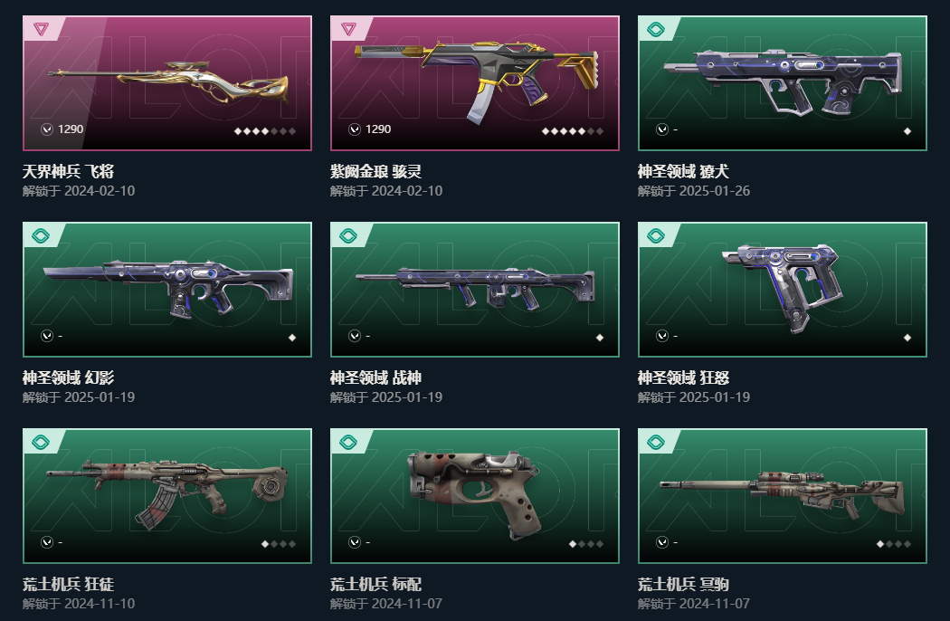Screen dimensions: 950x621
Task: Click the VP currency icon on 神圣领域 狂怒 card
Action: [662, 335]
